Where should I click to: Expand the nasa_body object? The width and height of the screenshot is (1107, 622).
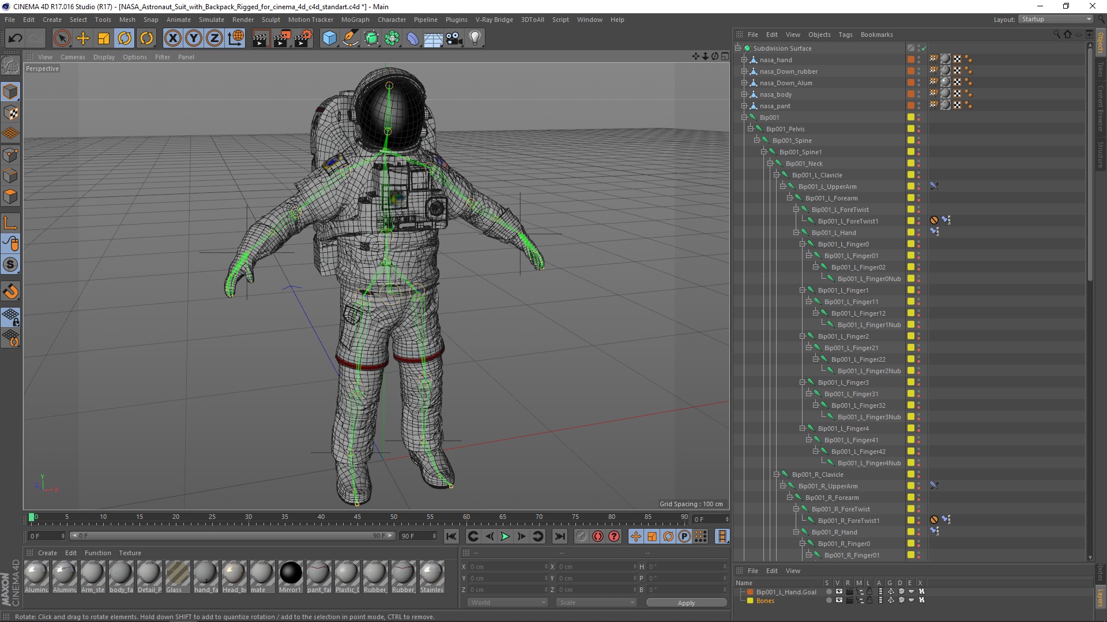[x=744, y=94]
